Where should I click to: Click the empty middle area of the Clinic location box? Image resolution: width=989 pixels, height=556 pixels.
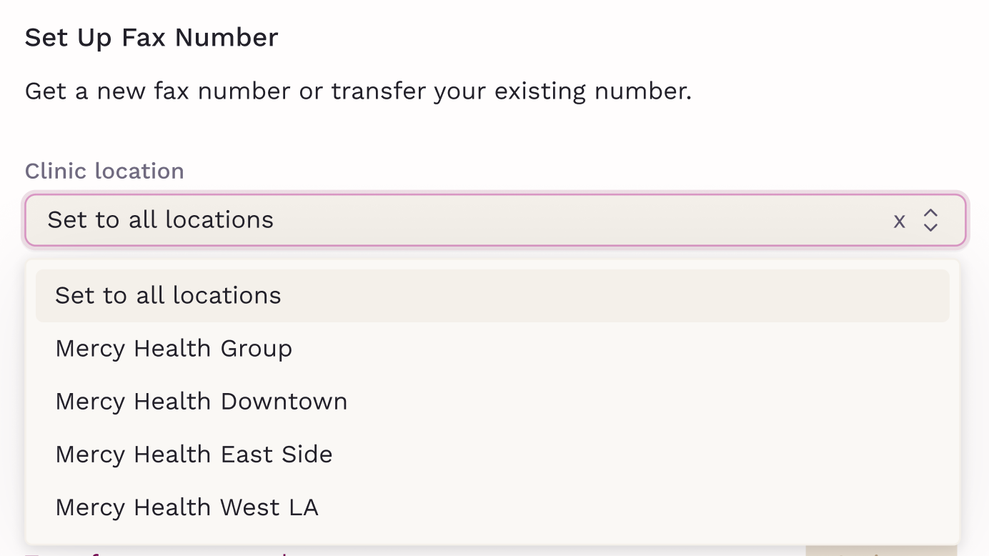[x=572, y=220]
